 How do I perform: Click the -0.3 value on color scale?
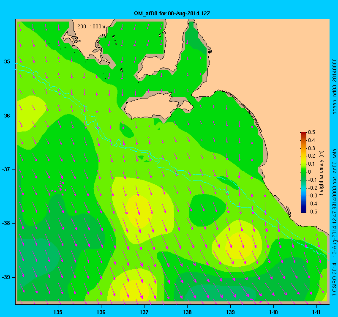(312, 196)
